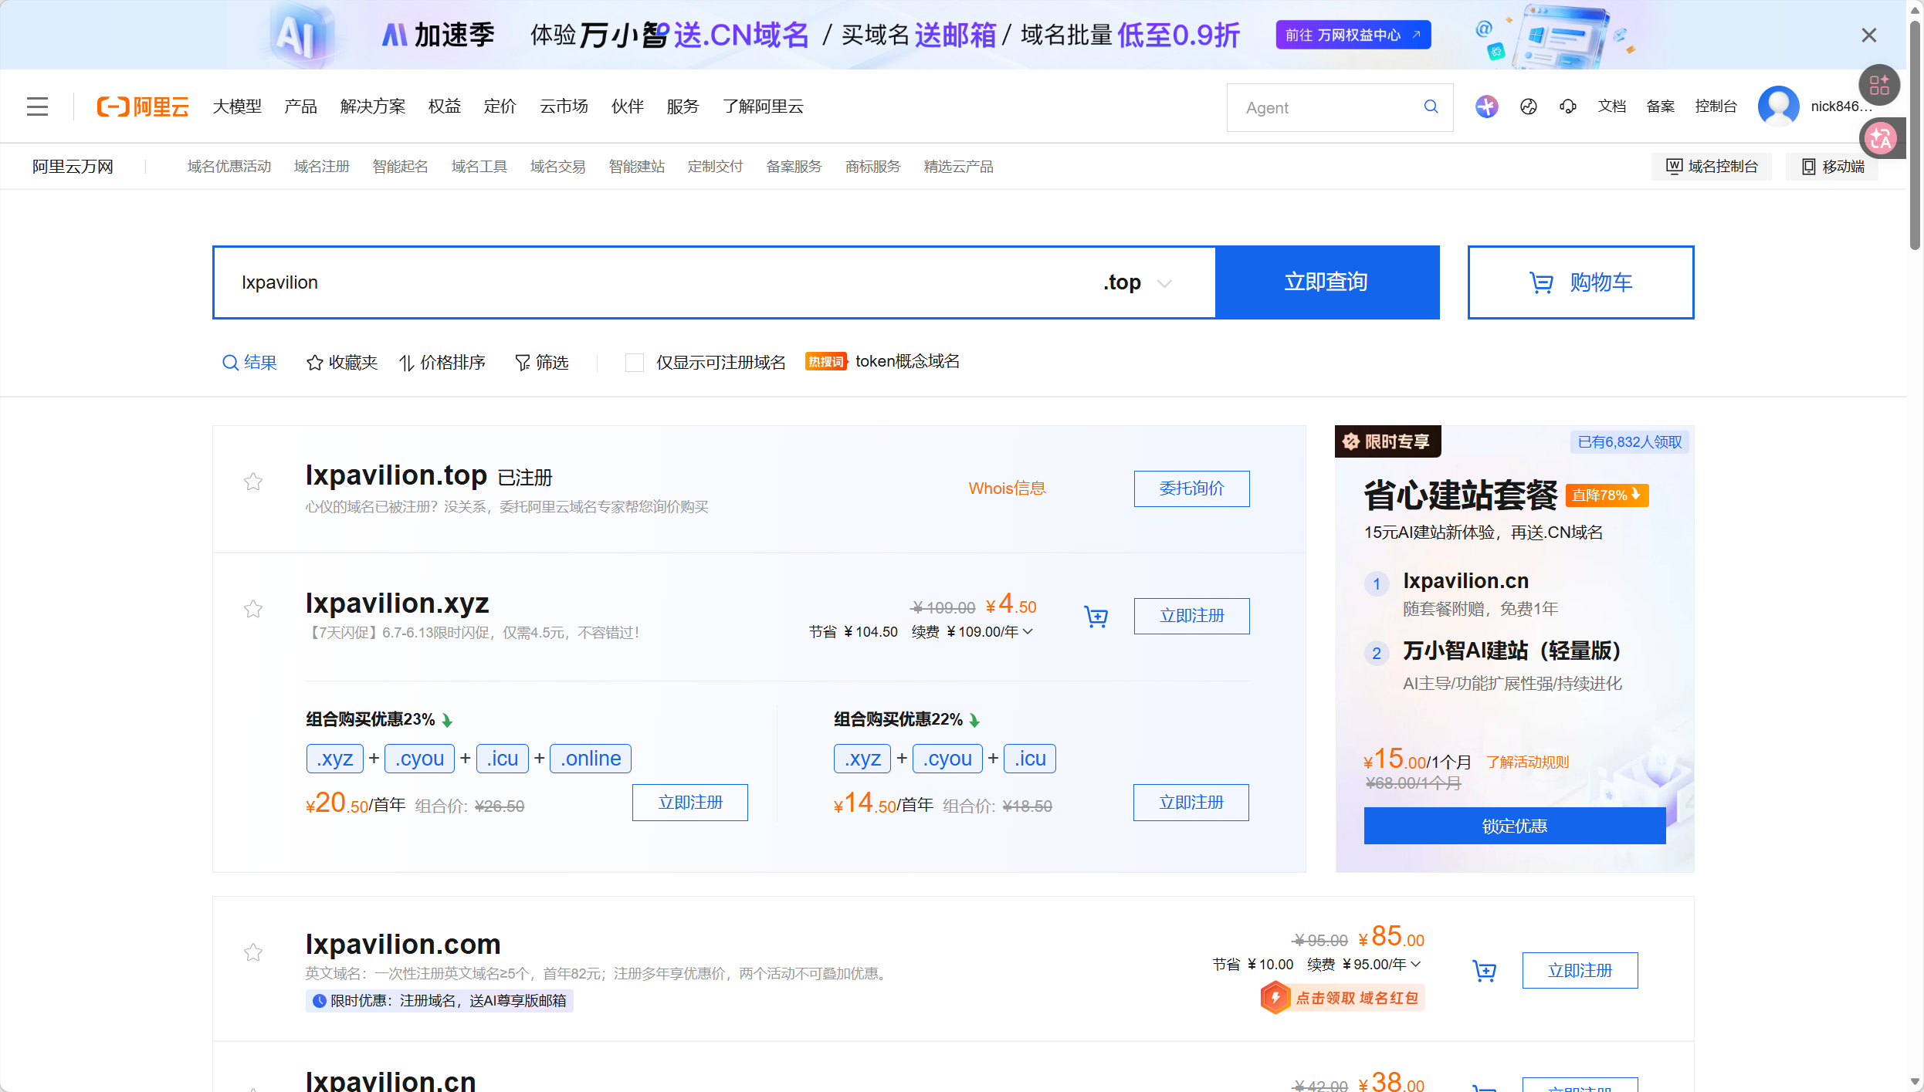Open Whois信息 for lxpavilion.top
The height and width of the screenshot is (1092, 1924).
point(1007,489)
